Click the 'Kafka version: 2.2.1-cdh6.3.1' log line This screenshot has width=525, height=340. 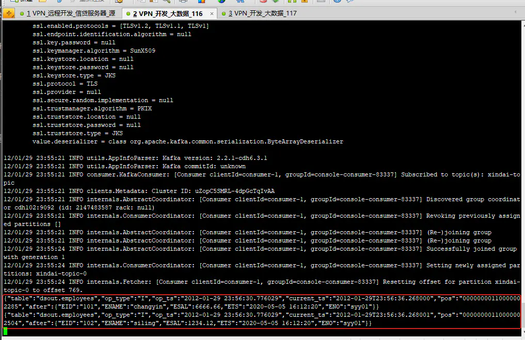135,158
